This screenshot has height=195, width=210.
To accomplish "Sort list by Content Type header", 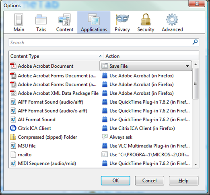I will pyautogui.click(x=56, y=56).
